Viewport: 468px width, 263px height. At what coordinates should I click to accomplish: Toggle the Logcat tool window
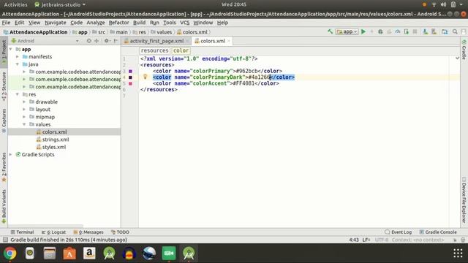pyautogui.click(x=53, y=232)
